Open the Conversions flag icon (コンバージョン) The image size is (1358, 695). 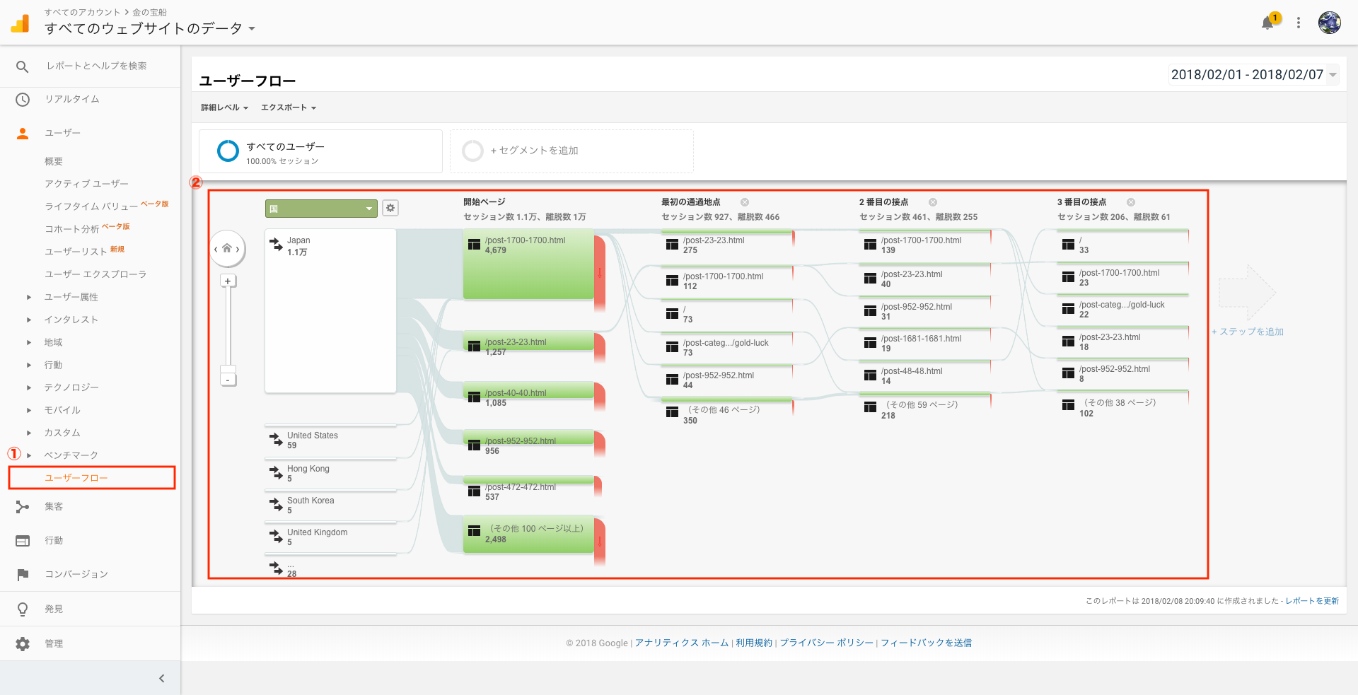(23, 574)
